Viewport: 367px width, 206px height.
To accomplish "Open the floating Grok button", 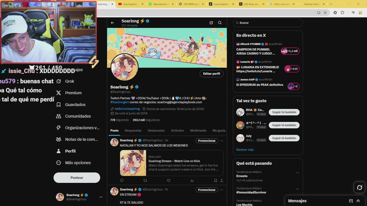I will [x=360, y=188].
